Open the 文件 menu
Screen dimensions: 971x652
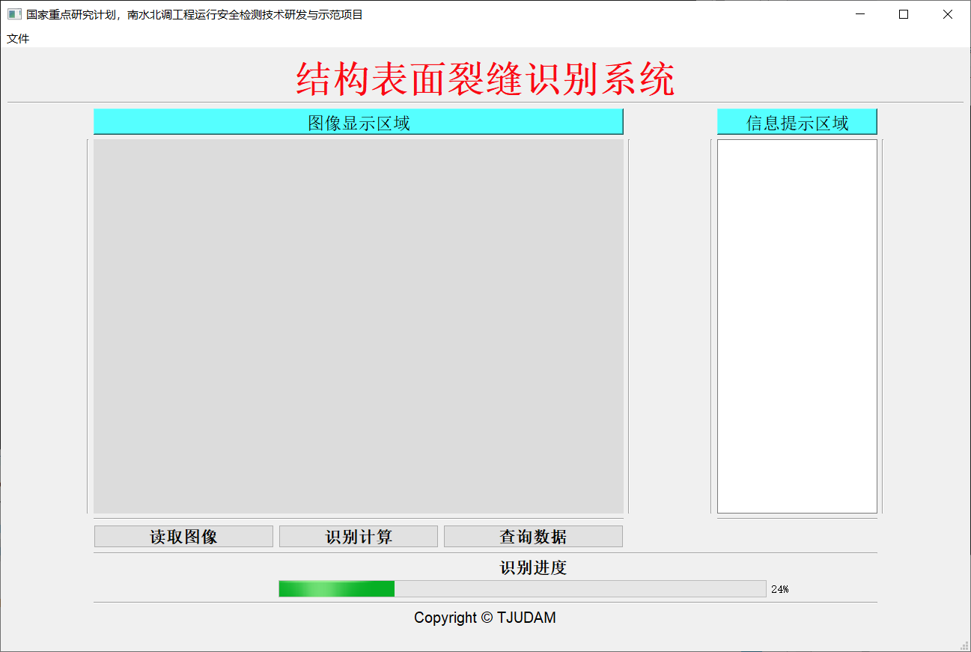coord(17,38)
